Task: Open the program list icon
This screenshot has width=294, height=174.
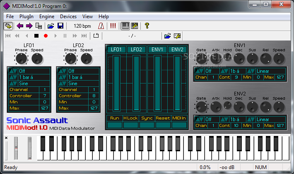Action: click(x=39, y=26)
